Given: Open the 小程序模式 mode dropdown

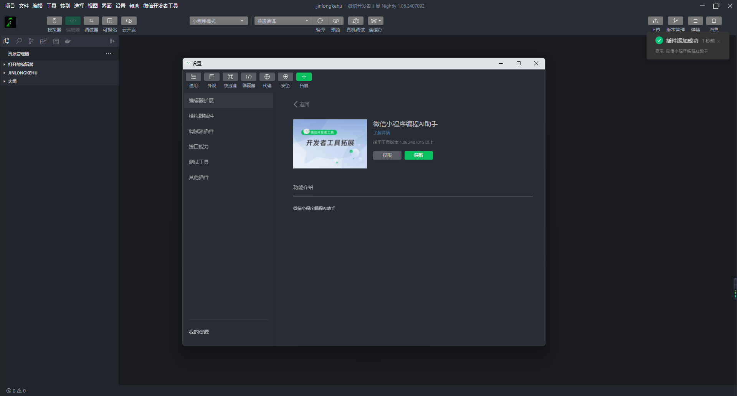Looking at the screenshot, I should (218, 21).
